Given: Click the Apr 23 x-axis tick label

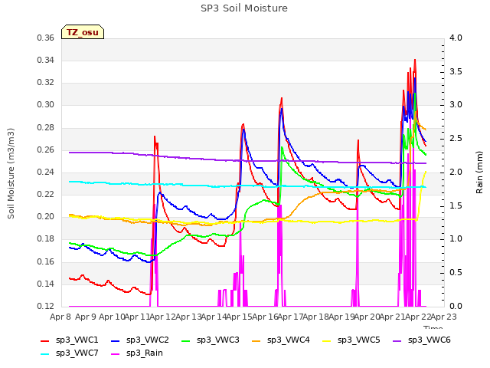Looking at the screenshot, I should click(444, 317).
